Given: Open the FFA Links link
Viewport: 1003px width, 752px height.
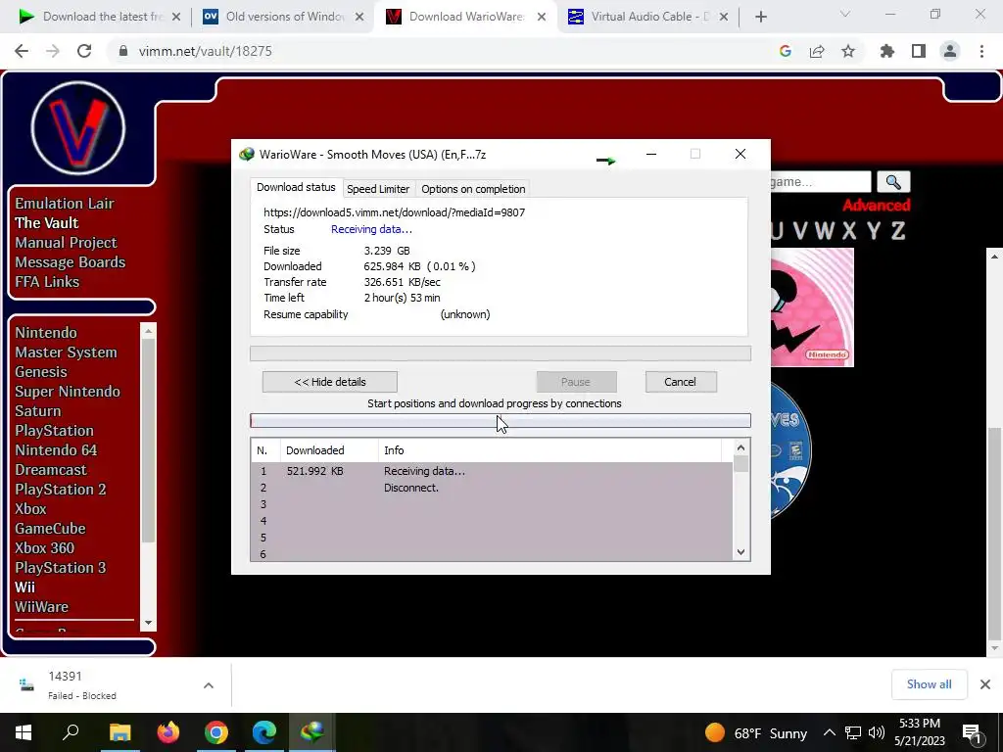Looking at the screenshot, I should click(x=47, y=282).
